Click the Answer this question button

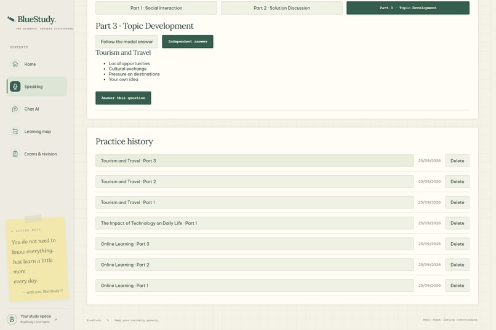click(123, 98)
